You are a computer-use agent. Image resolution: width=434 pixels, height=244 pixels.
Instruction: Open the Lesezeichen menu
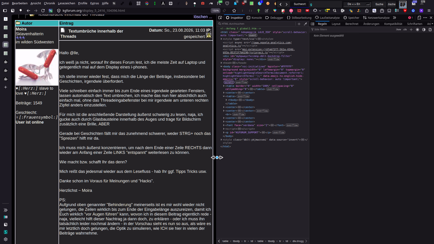click(66, 3)
